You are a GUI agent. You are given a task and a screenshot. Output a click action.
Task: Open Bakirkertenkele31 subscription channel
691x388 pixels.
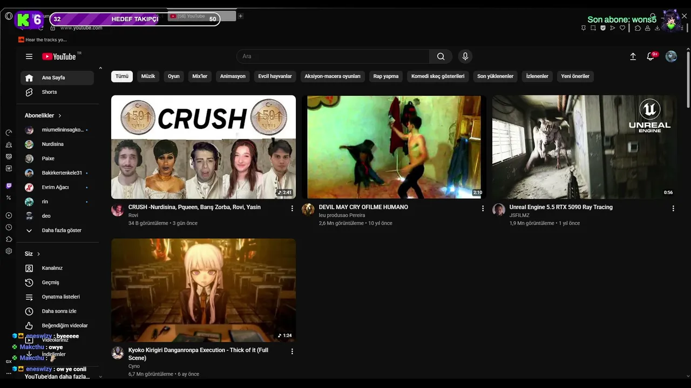tap(57, 173)
